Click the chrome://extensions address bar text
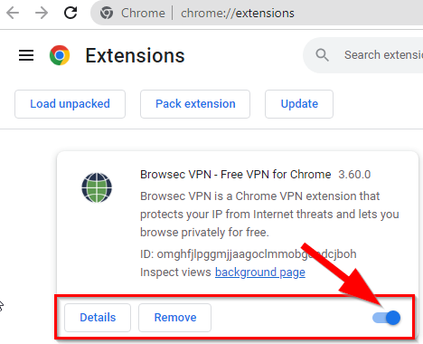 238,13
